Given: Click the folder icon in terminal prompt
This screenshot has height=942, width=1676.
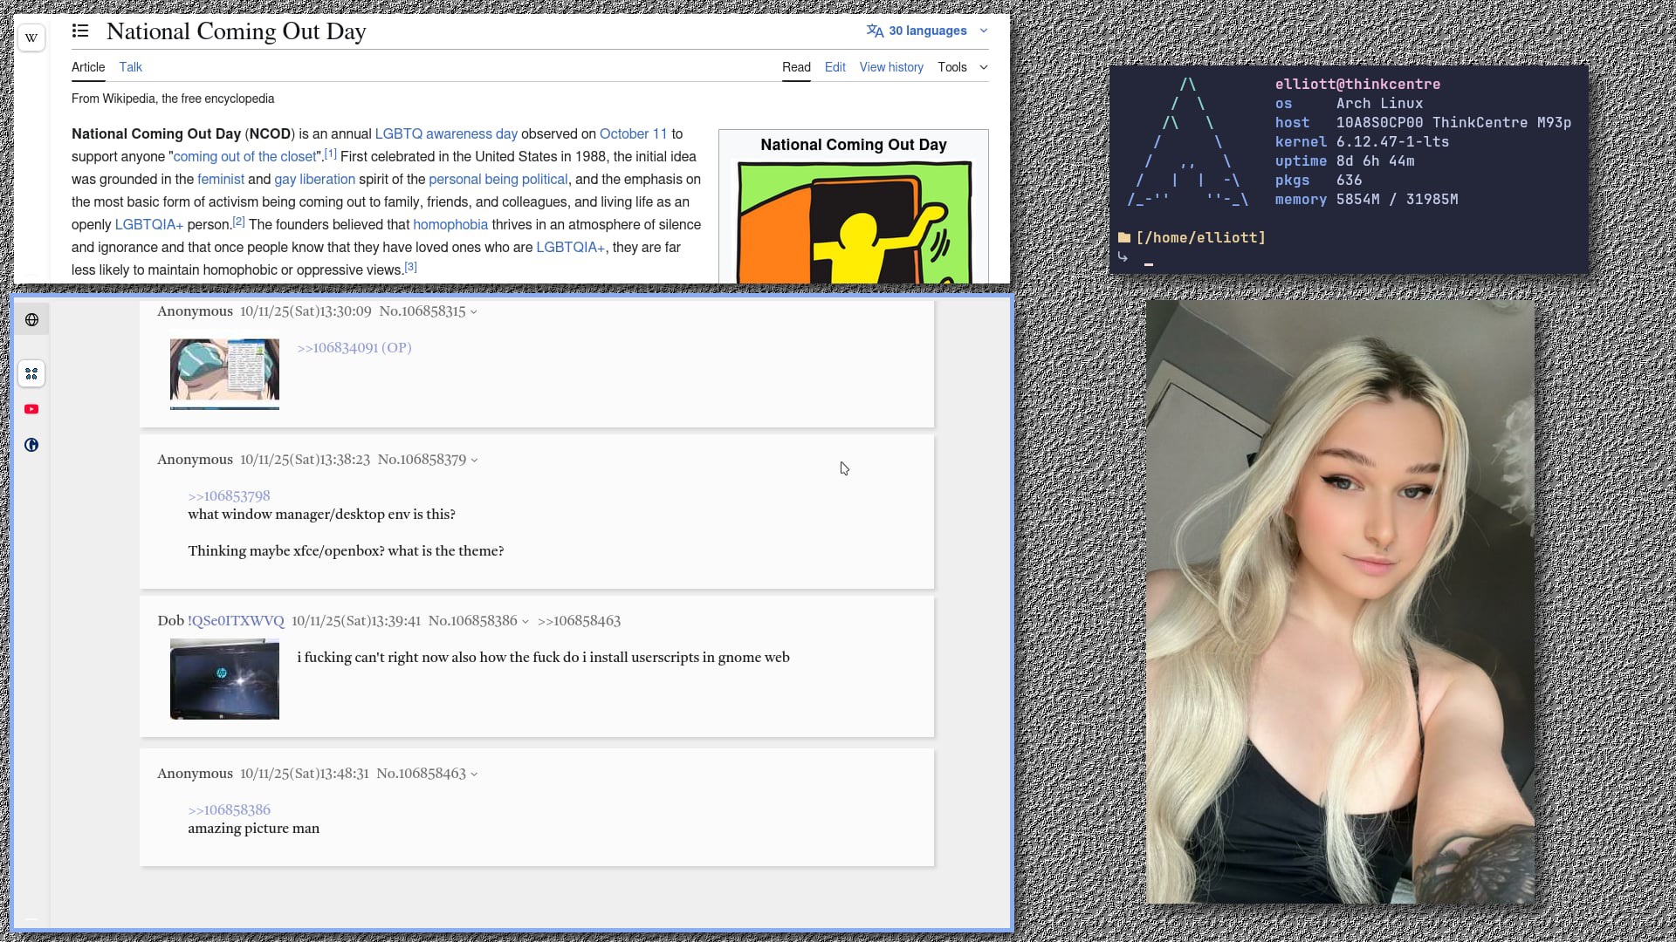Looking at the screenshot, I should click(x=1124, y=237).
